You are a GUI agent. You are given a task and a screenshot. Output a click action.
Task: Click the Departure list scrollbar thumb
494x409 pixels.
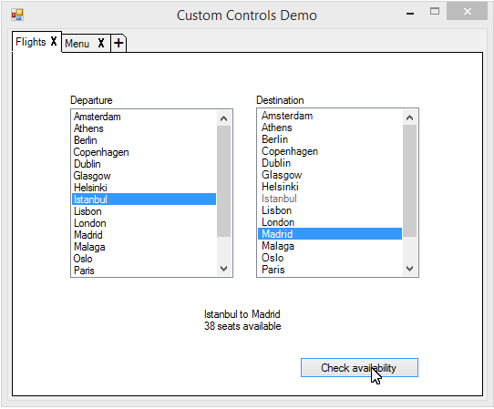coord(223,181)
